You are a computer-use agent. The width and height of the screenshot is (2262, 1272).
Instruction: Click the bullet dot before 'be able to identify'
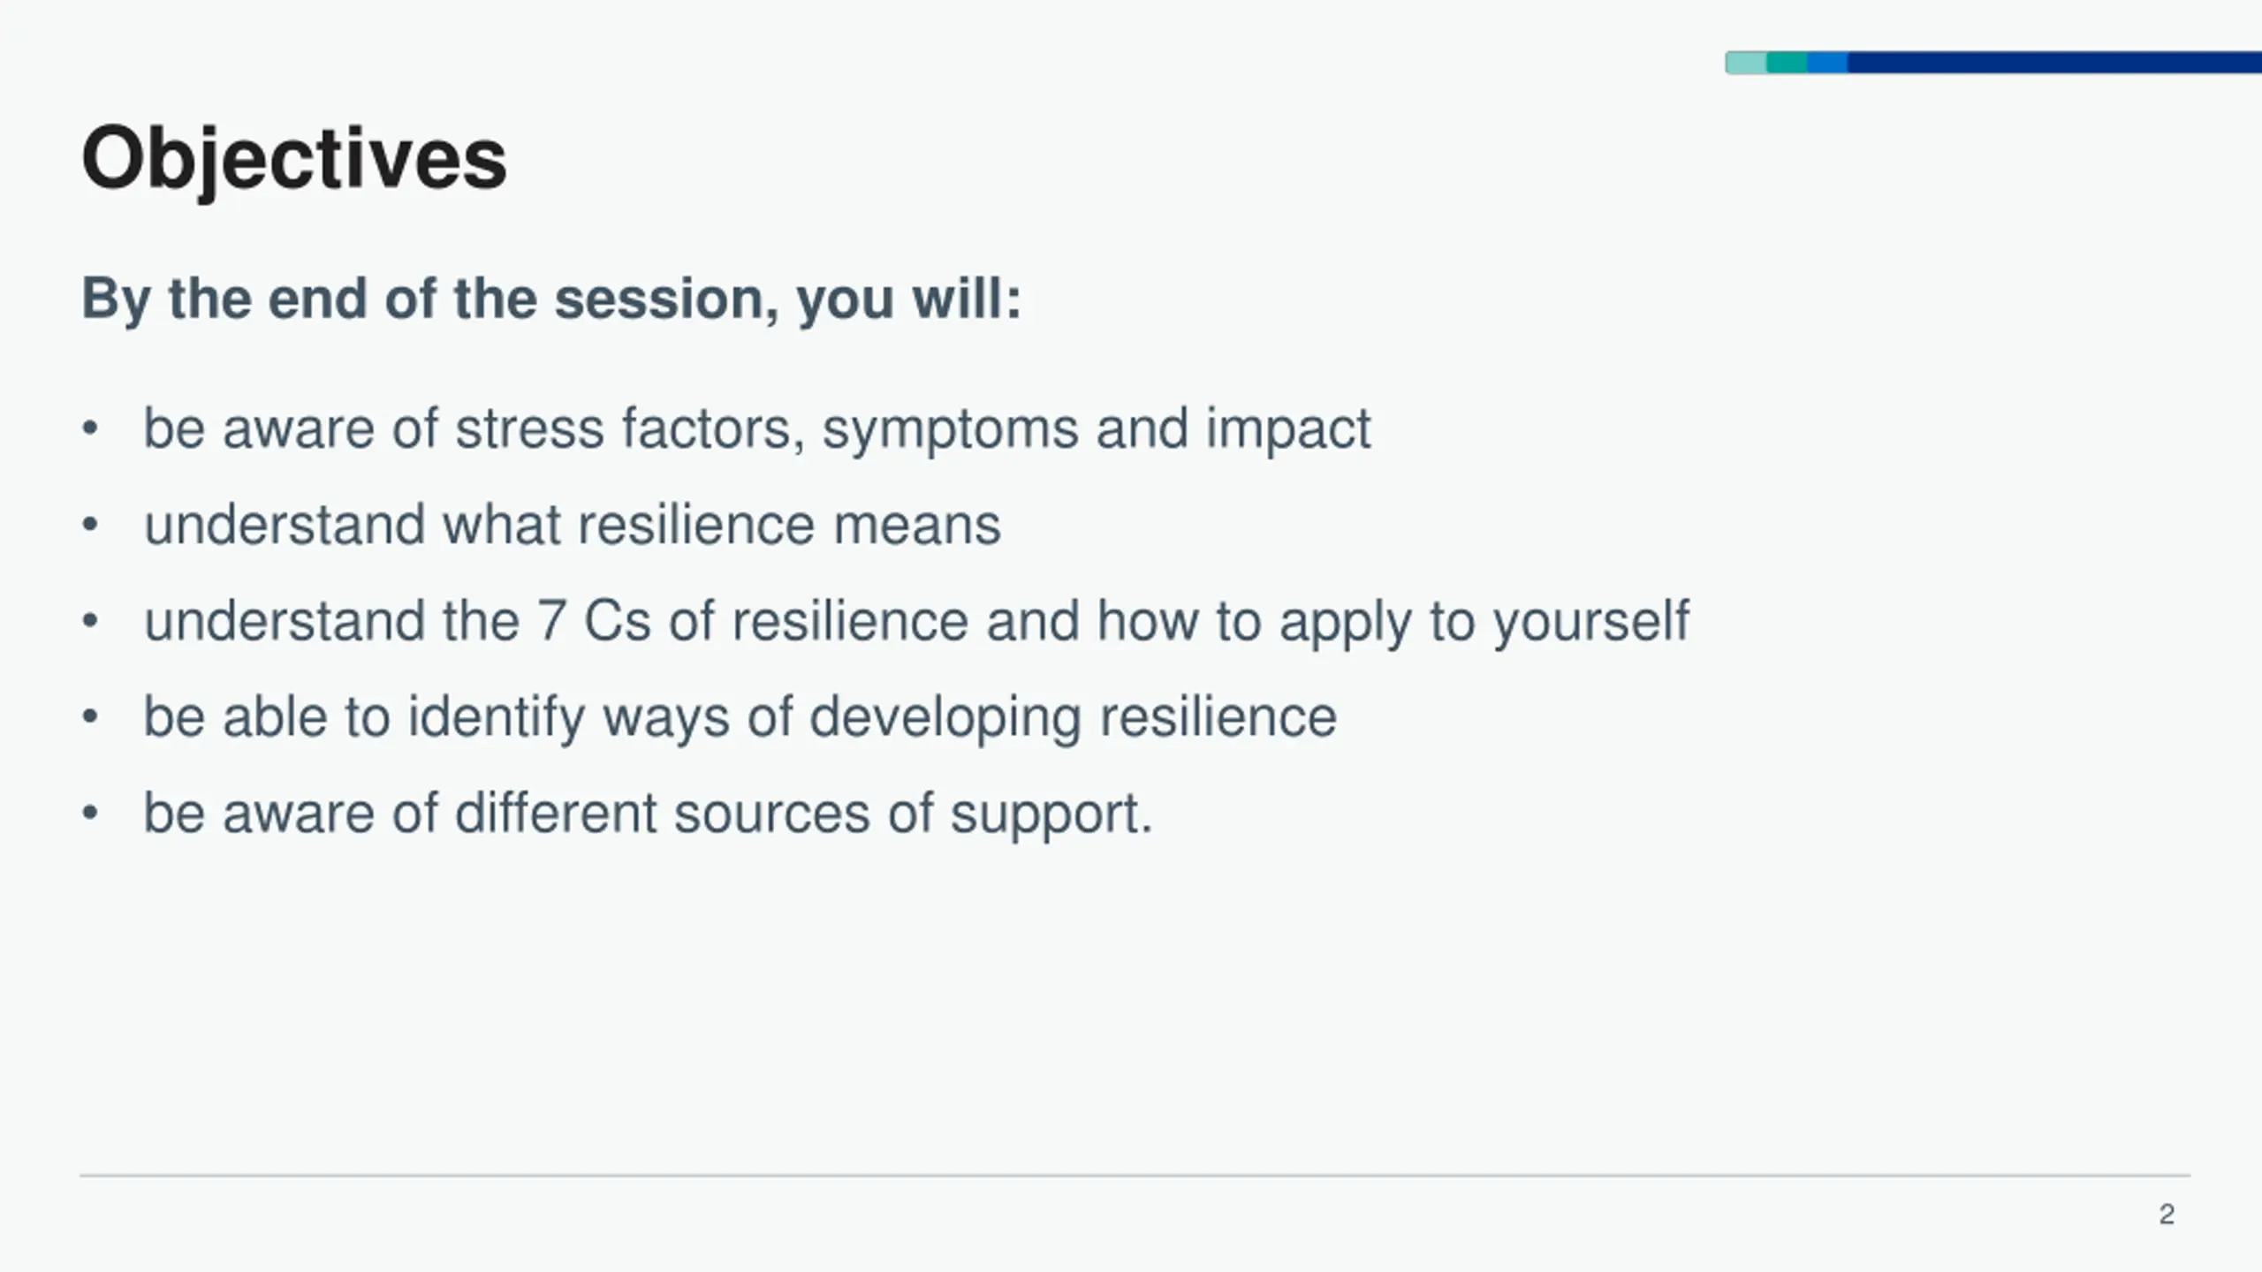pyautogui.click(x=89, y=716)
